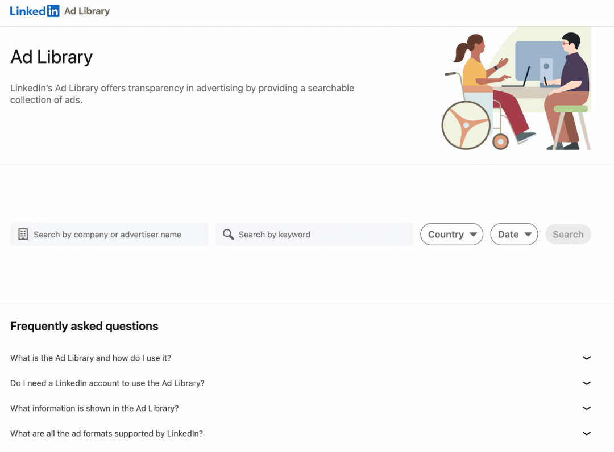Focus the Search by company or advertiser name field
Viewport: 614px width, 452px height.
point(109,234)
